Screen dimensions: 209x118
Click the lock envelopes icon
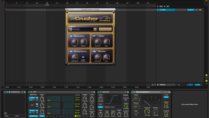point(168,6)
